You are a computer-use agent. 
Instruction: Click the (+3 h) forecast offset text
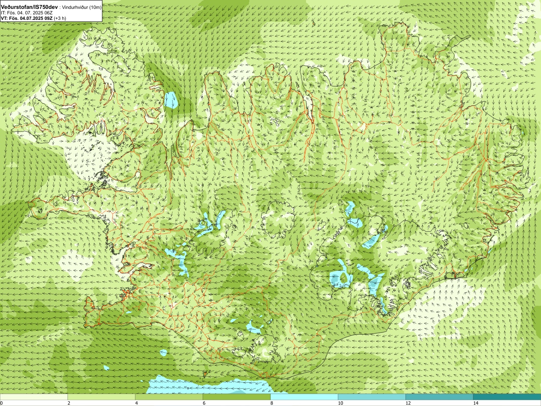tap(60, 18)
